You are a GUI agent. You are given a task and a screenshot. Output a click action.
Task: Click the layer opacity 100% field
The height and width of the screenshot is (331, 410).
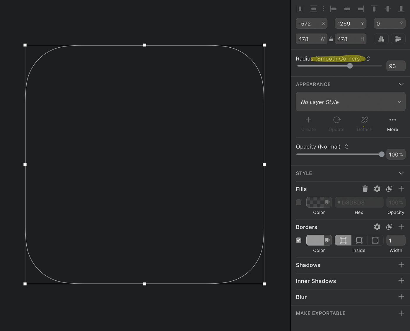point(396,154)
